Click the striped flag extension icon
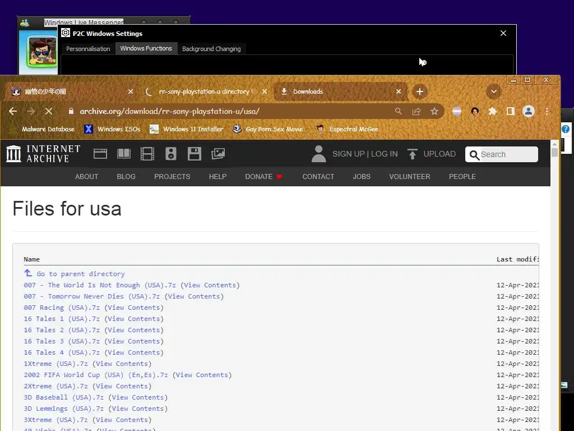This screenshot has width=574, height=431. point(457,112)
